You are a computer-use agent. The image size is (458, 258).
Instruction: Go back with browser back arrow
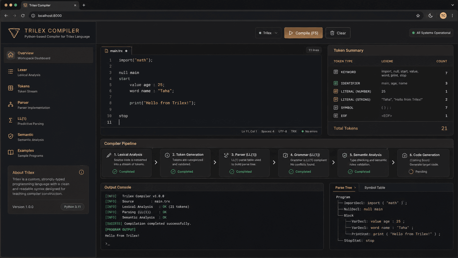tap(6, 16)
